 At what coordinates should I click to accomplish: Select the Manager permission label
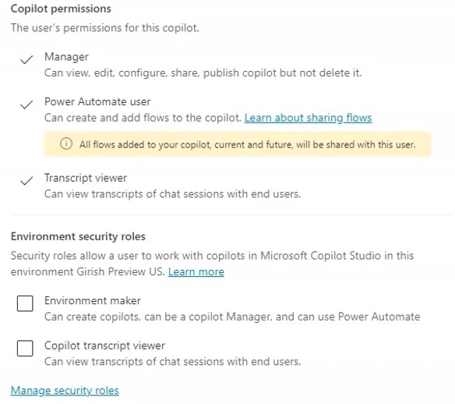click(x=66, y=57)
